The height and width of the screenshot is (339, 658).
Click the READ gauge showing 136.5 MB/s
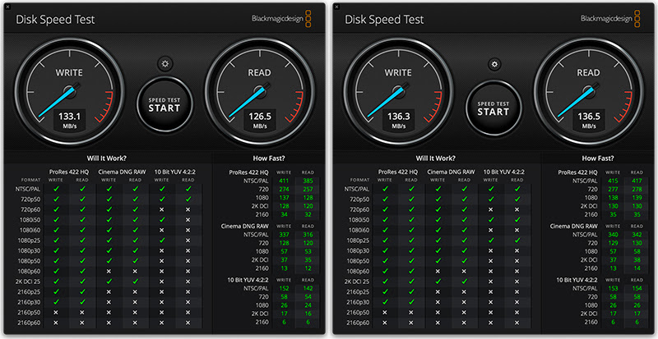click(588, 92)
